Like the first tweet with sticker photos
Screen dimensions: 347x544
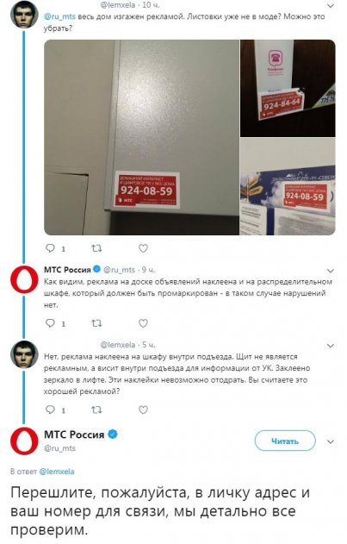143,248
